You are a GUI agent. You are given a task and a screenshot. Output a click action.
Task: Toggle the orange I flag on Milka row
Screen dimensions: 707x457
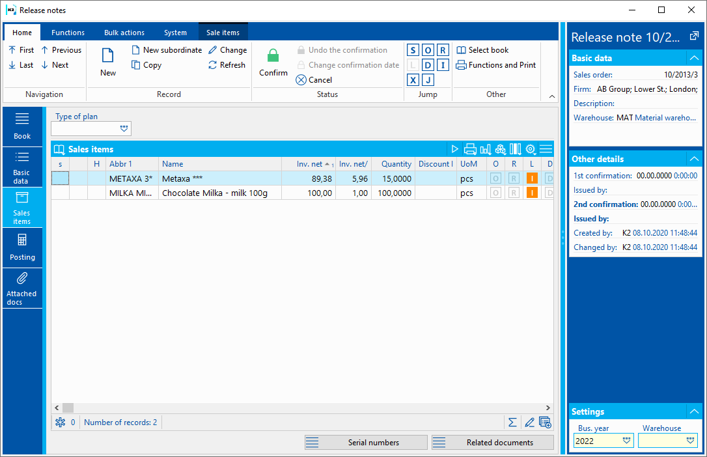point(532,193)
